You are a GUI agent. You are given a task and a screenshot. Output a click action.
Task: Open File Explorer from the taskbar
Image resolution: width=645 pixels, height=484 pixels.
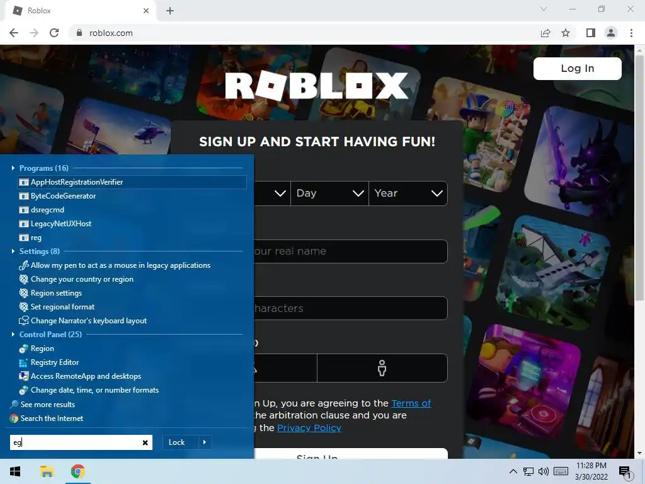point(47,471)
